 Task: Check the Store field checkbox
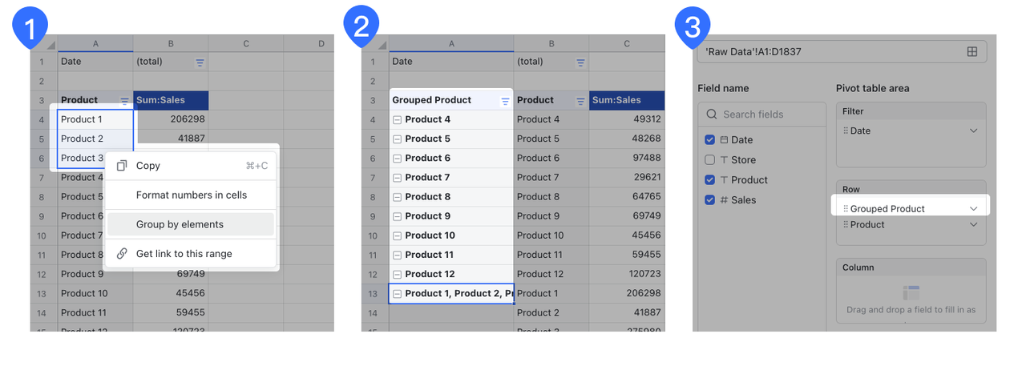coord(709,160)
